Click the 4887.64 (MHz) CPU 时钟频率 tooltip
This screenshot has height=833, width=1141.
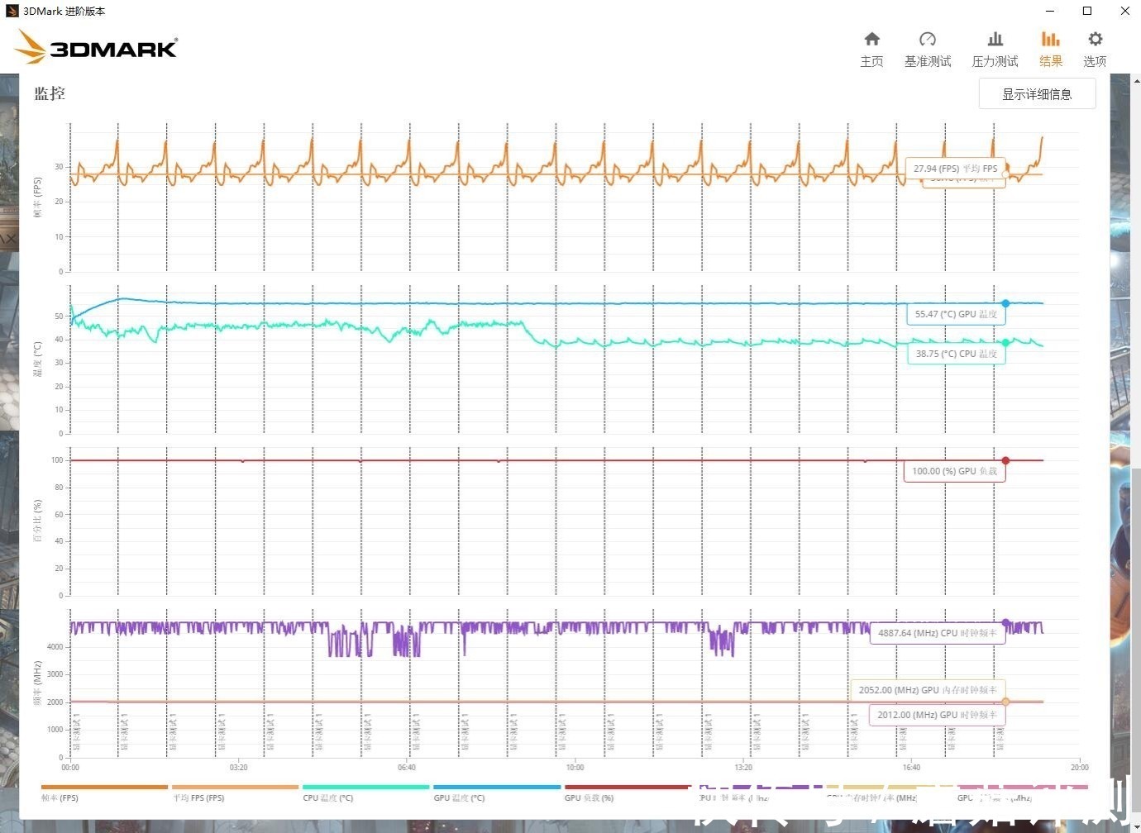click(938, 633)
